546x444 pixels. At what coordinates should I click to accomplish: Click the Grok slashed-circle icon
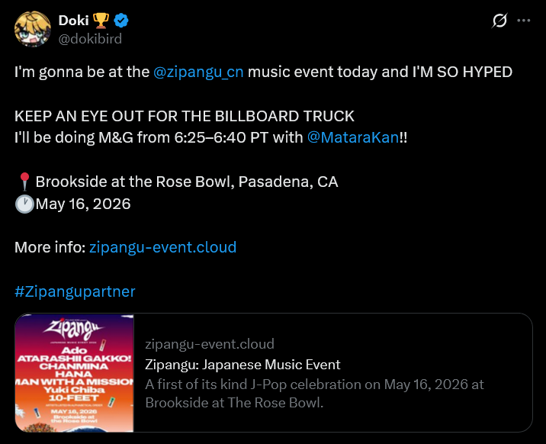499,21
